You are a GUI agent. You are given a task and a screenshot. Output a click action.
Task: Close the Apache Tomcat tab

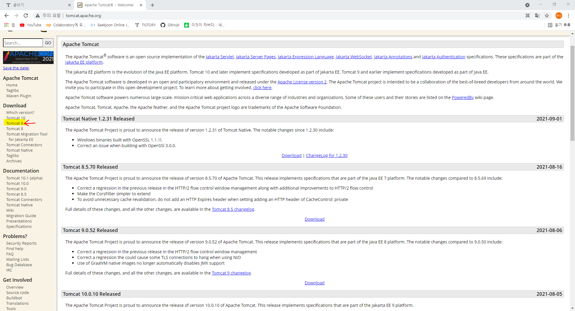pos(141,5)
